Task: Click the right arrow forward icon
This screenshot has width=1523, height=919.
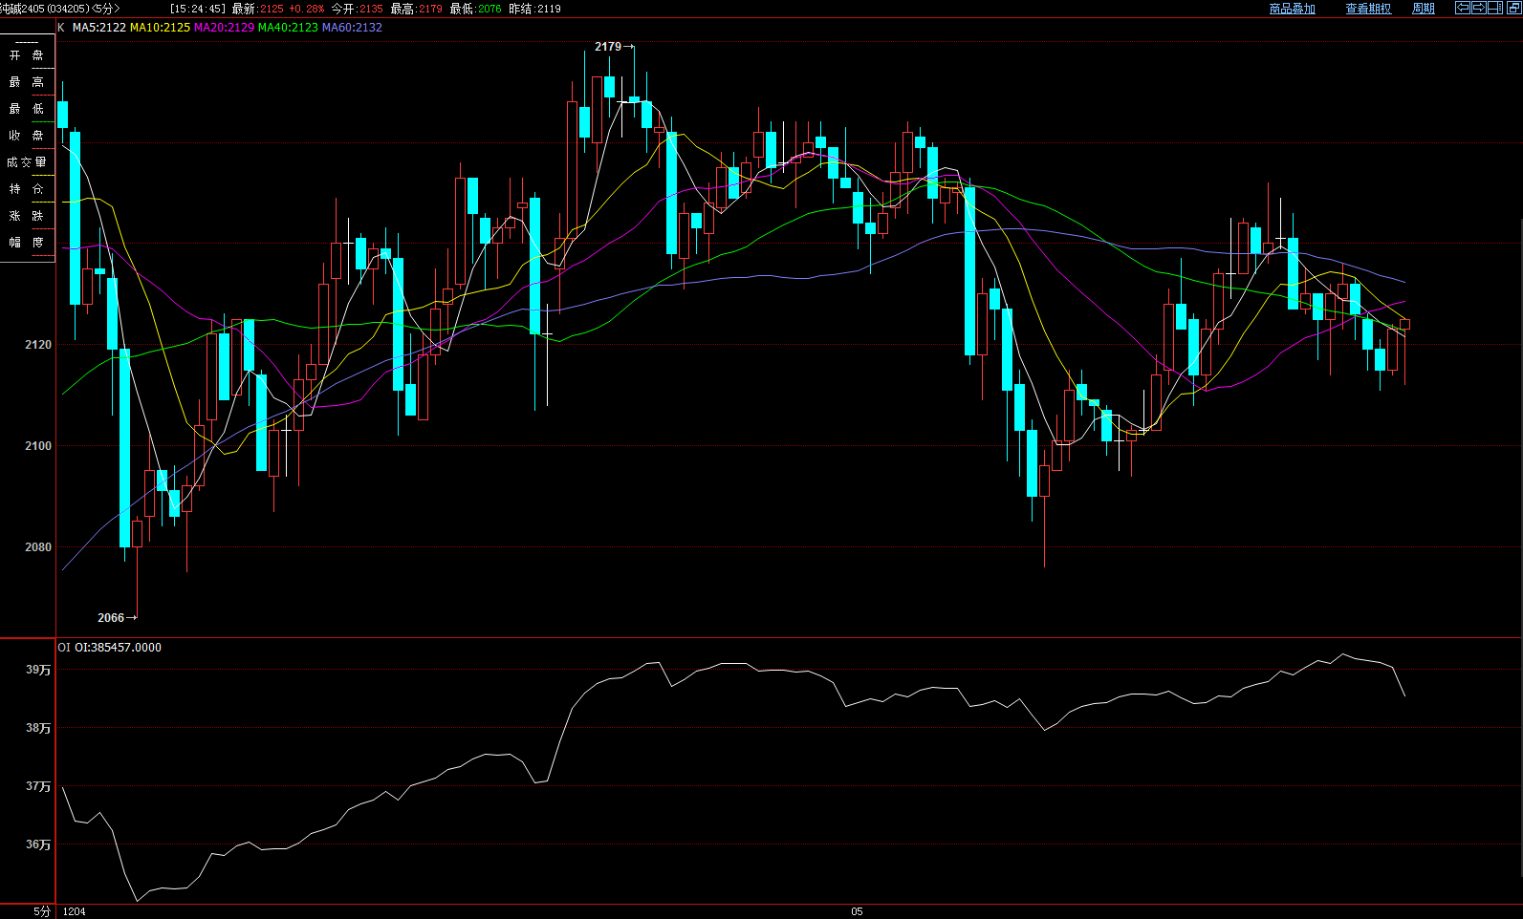Action: click(1479, 8)
